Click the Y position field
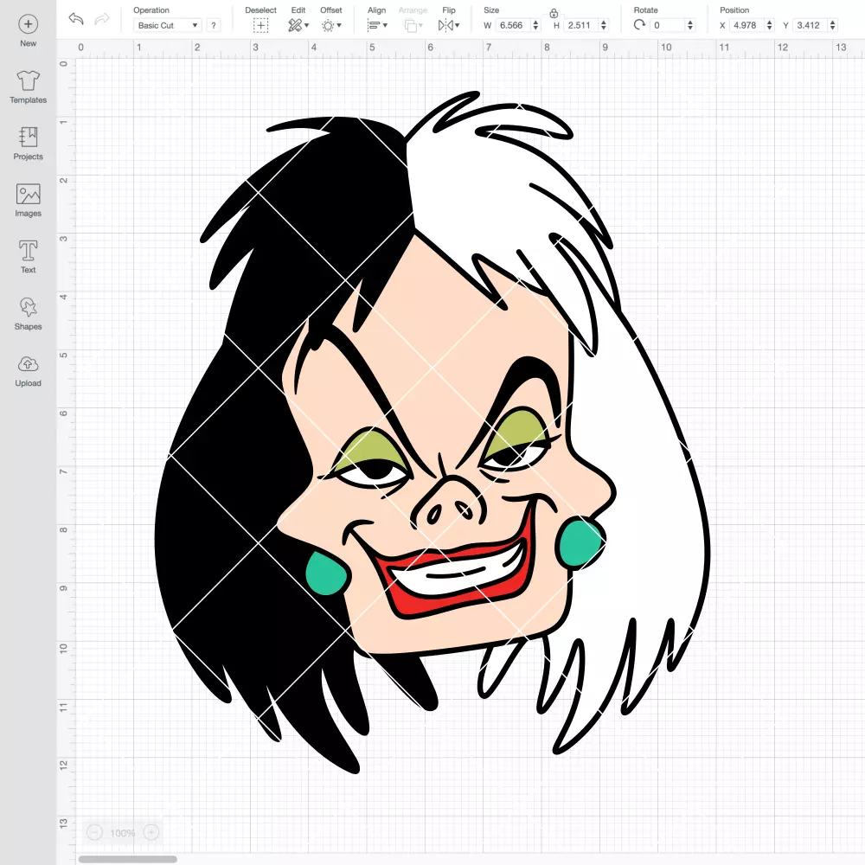 pyautogui.click(x=810, y=25)
